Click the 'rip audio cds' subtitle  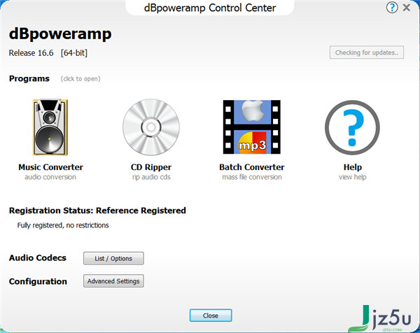click(x=151, y=177)
